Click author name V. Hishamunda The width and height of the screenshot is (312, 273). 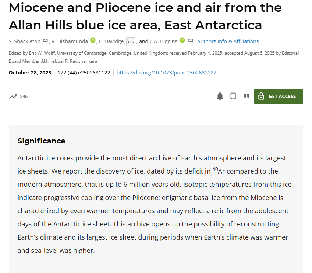click(x=69, y=41)
